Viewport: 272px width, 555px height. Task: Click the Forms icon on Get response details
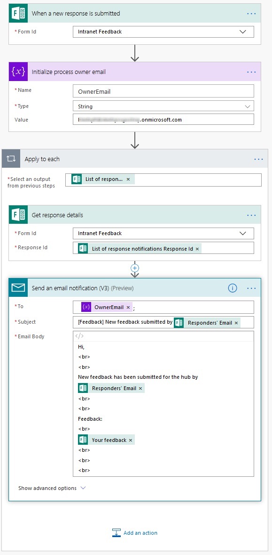pyautogui.click(x=18, y=215)
